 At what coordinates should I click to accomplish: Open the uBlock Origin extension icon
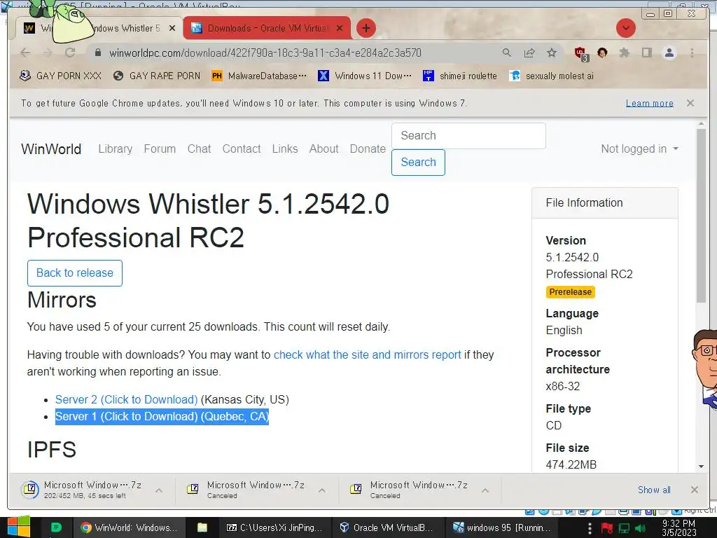pyautogui.click(x=580, y=53)
